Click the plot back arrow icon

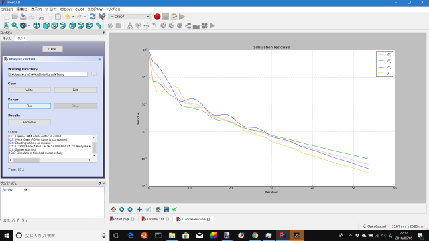click(122, 209)
